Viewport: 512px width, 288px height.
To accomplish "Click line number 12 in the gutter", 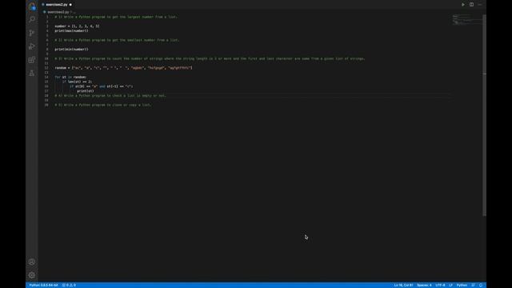I will click(x=46, y=68).
